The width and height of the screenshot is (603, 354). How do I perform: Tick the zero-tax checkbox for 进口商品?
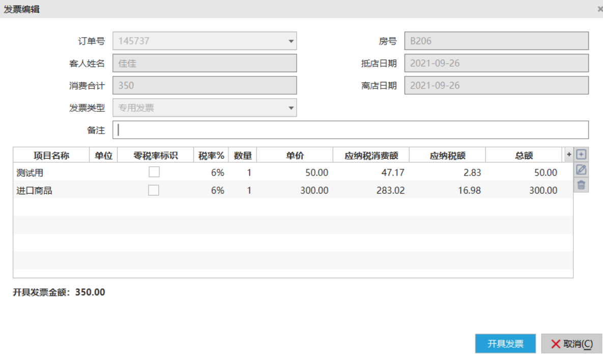click(154, 190)
